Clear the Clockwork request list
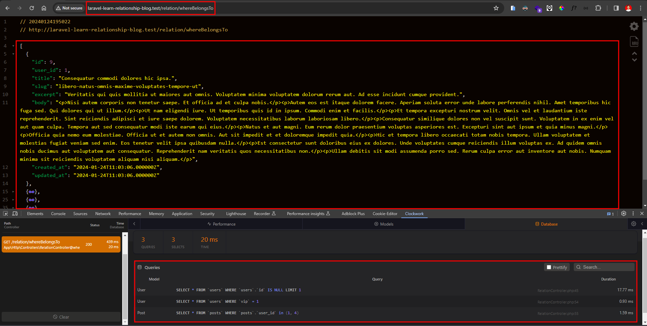 [61, 317]
